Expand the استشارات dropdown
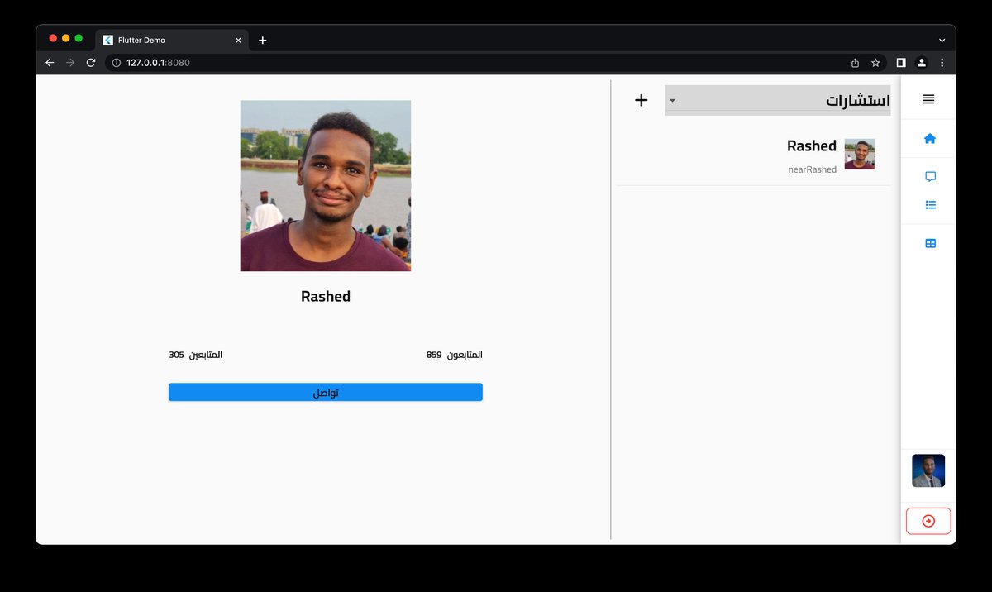The width and height of the screenshot is (992, 592). point(777,100)
